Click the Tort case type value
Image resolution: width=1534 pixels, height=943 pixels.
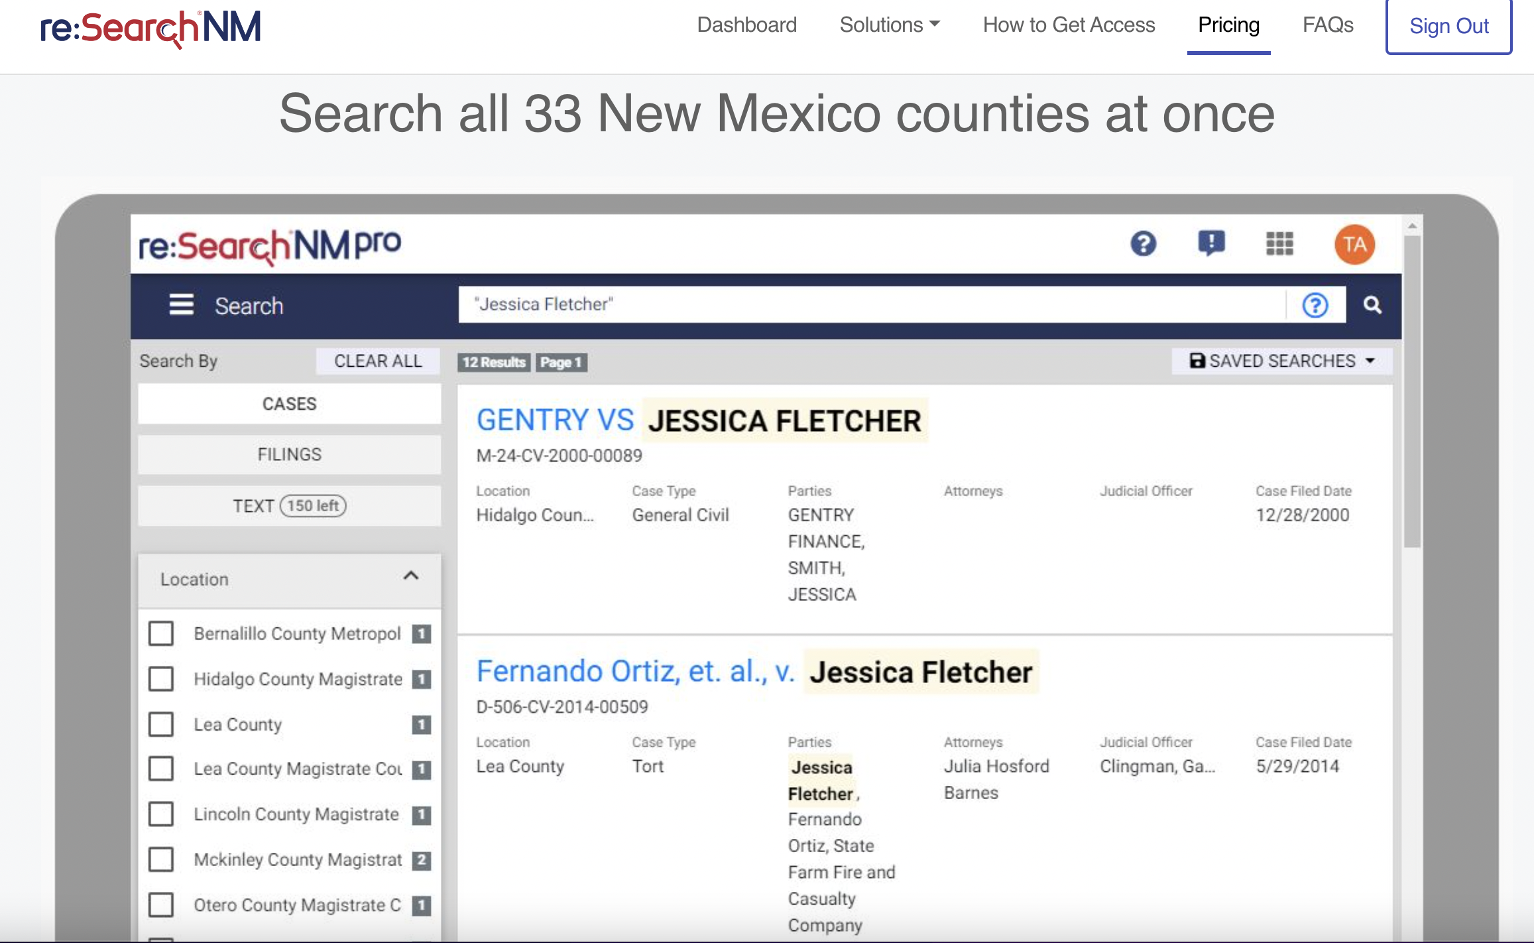tap(648, 766)
